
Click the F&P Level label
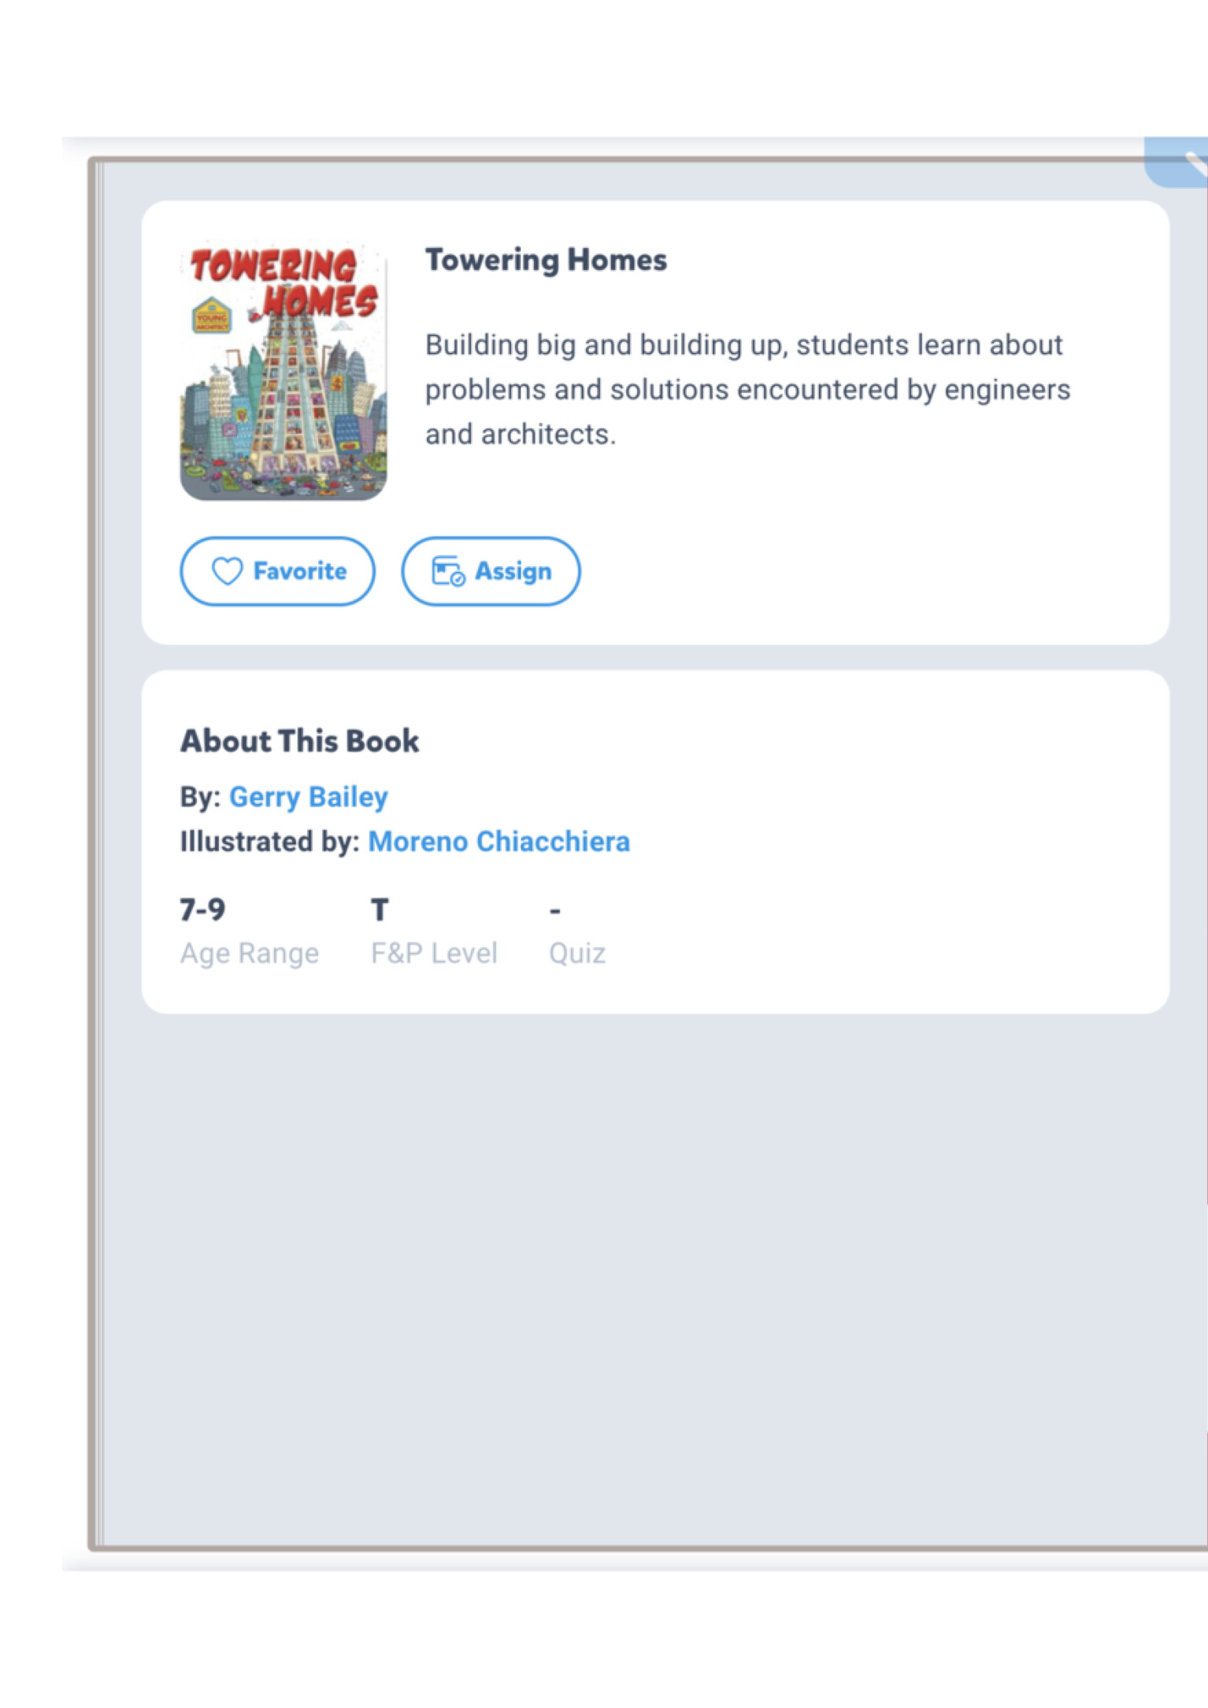(434, 953)
